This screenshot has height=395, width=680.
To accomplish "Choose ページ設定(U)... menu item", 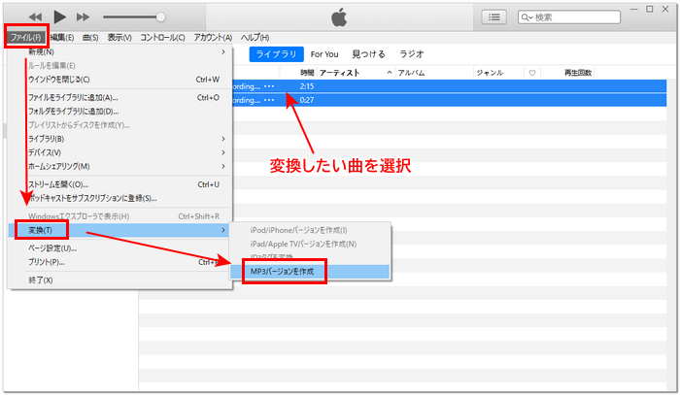I will coord(119,248).
